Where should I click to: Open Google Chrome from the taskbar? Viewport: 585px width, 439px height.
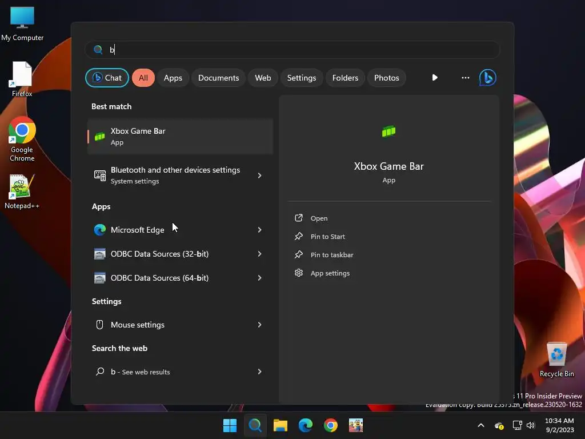pyautogui.click(x=331, y=425)
